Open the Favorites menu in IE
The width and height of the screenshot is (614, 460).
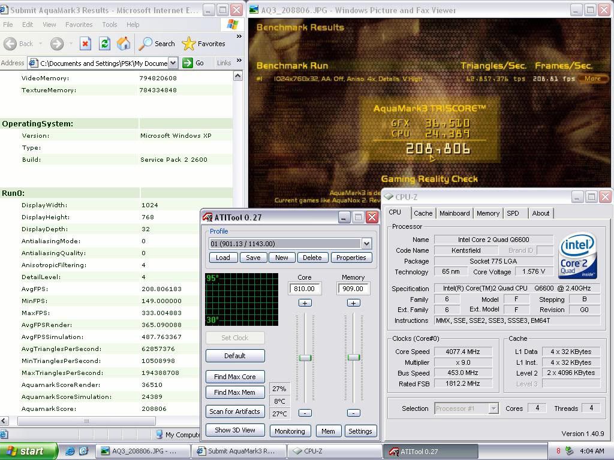(x=79, y=25)
